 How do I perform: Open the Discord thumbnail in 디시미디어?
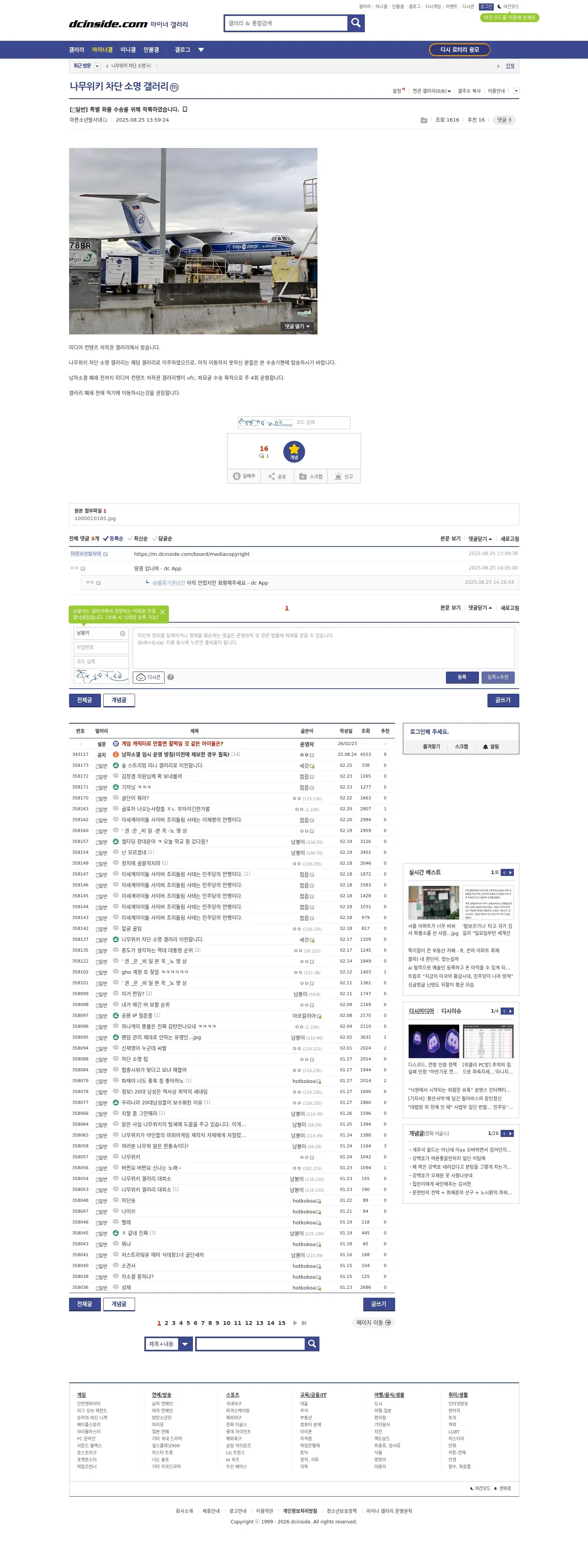pos(434,1041)
